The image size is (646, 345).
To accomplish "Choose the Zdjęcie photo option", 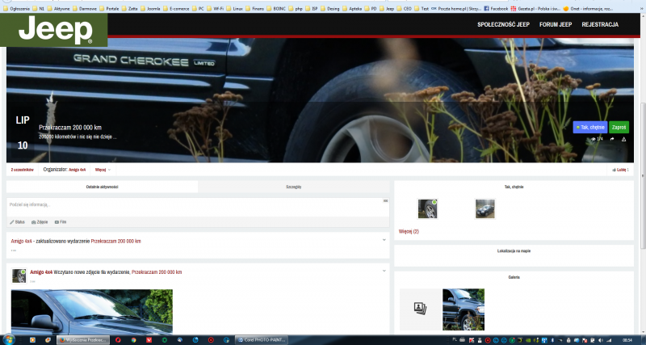I will pos(40,221).
